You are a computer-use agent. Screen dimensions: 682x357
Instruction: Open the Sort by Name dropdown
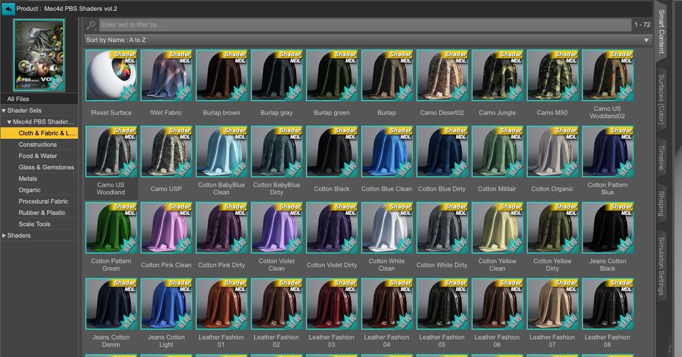point(368,40)
